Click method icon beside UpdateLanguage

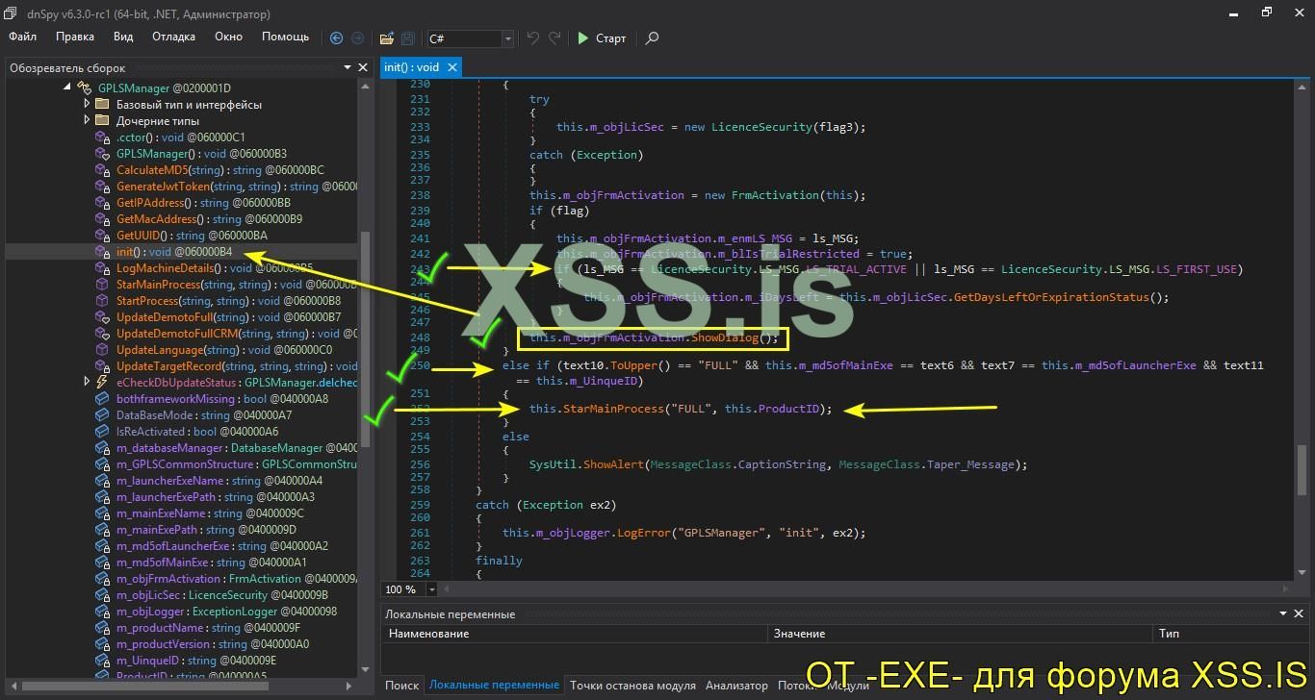click(x=102, y=350)
